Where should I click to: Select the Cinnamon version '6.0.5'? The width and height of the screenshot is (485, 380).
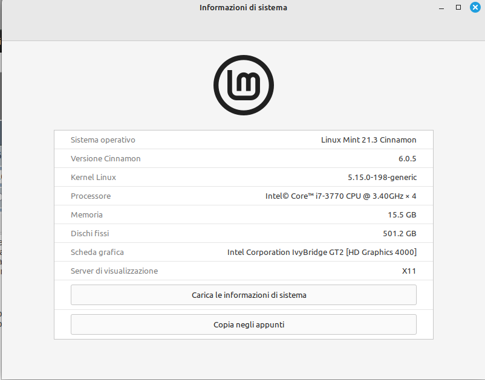point(408,158)
